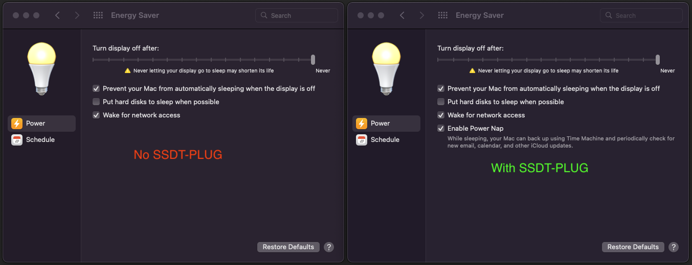The width and height of the screenshot is (692, 265).
Task: Disable the Enable Power Nap checkbox
Action: click(441, 129)
